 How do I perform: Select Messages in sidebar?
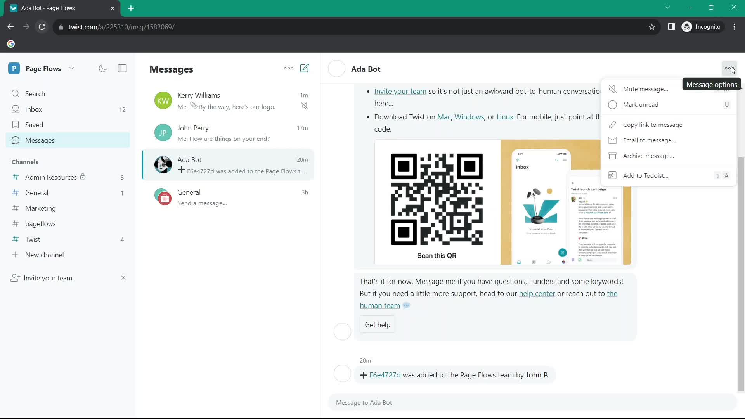point(68,140)
